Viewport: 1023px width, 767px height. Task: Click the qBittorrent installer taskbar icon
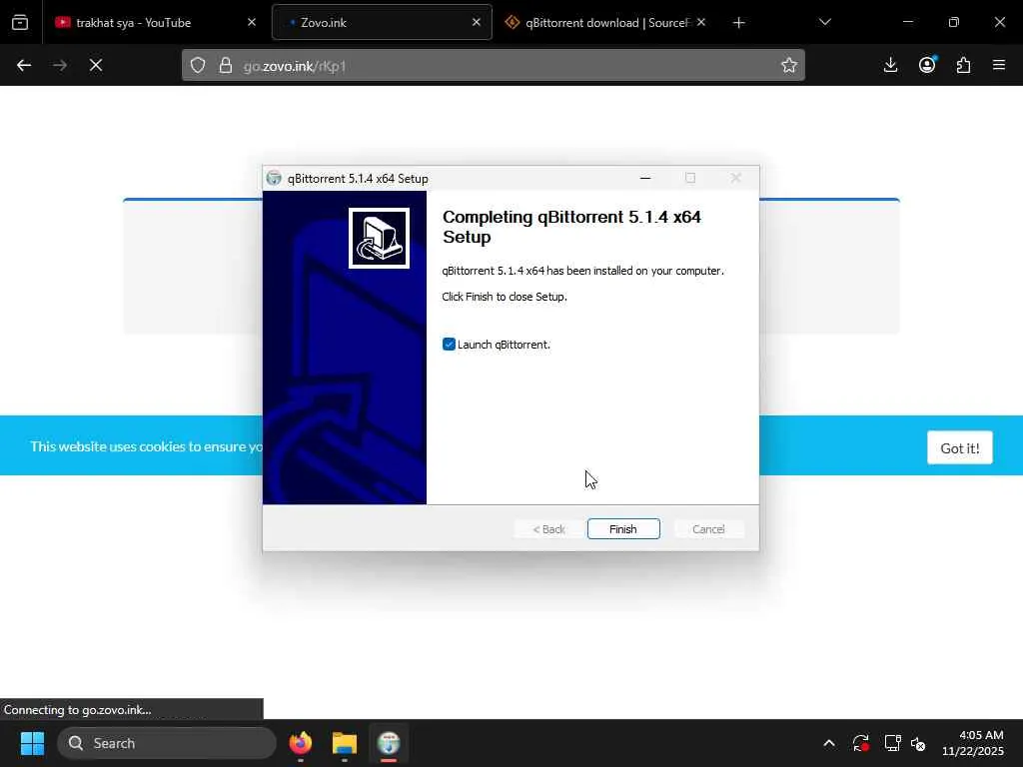[x=389, y=743]
